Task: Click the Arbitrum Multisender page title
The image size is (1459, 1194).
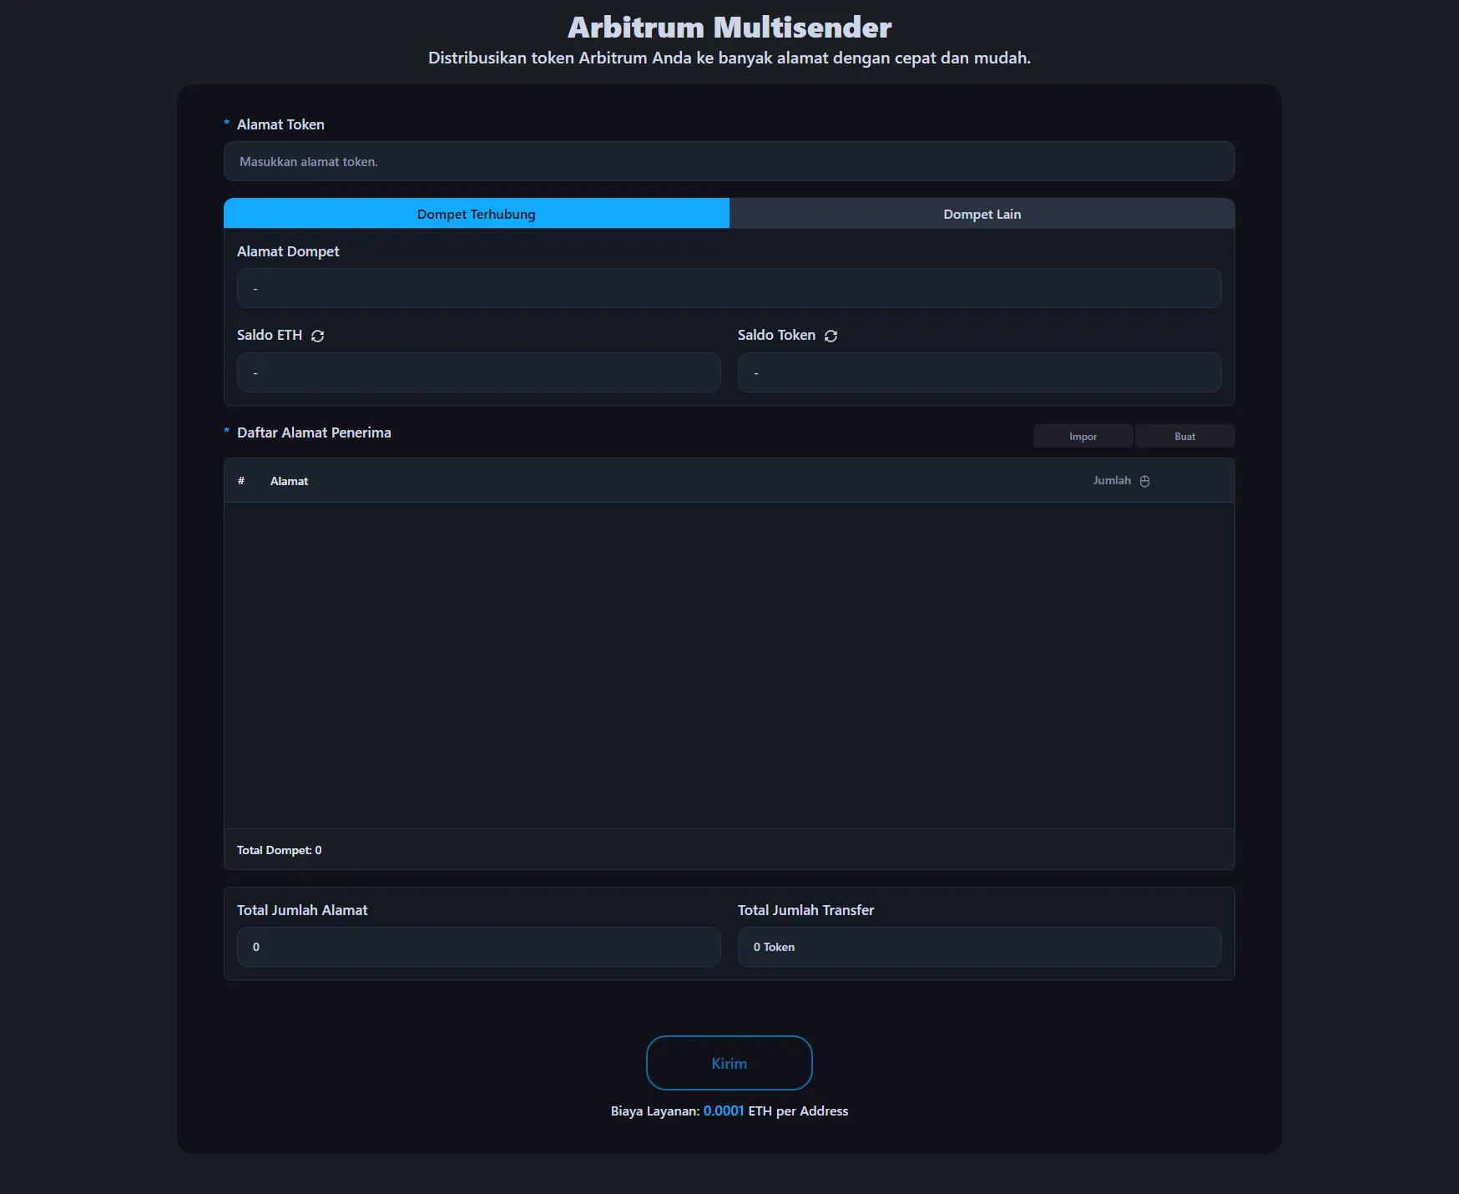Action: coord(729,28)
